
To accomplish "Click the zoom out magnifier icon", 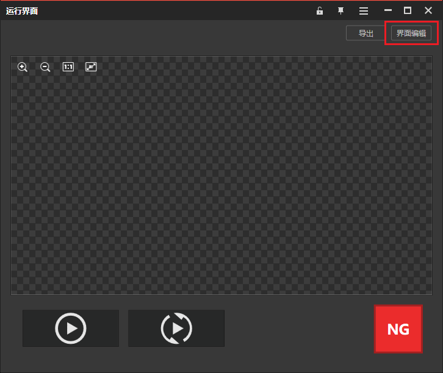I will (x=45, y=67).
